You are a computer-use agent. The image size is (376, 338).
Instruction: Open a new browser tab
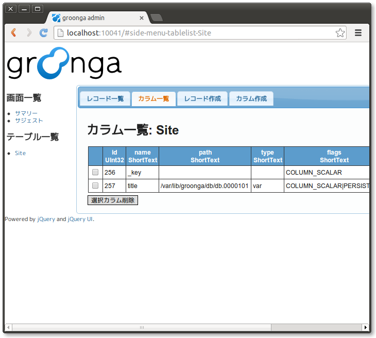157,18
